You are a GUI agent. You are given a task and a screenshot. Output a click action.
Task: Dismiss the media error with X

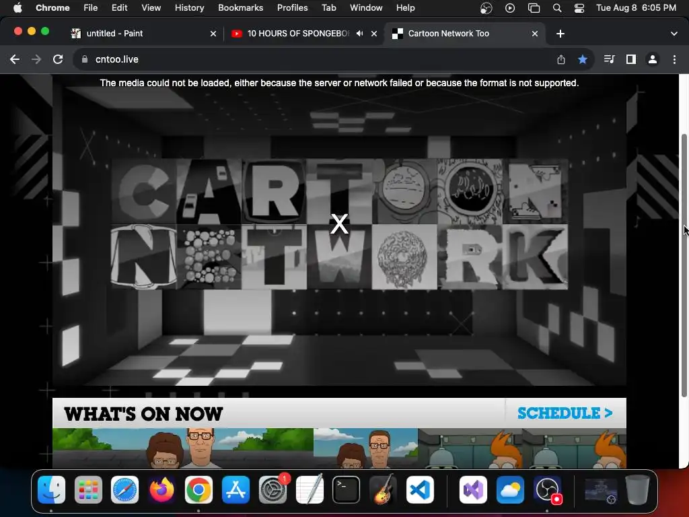[x=339, y=224]
